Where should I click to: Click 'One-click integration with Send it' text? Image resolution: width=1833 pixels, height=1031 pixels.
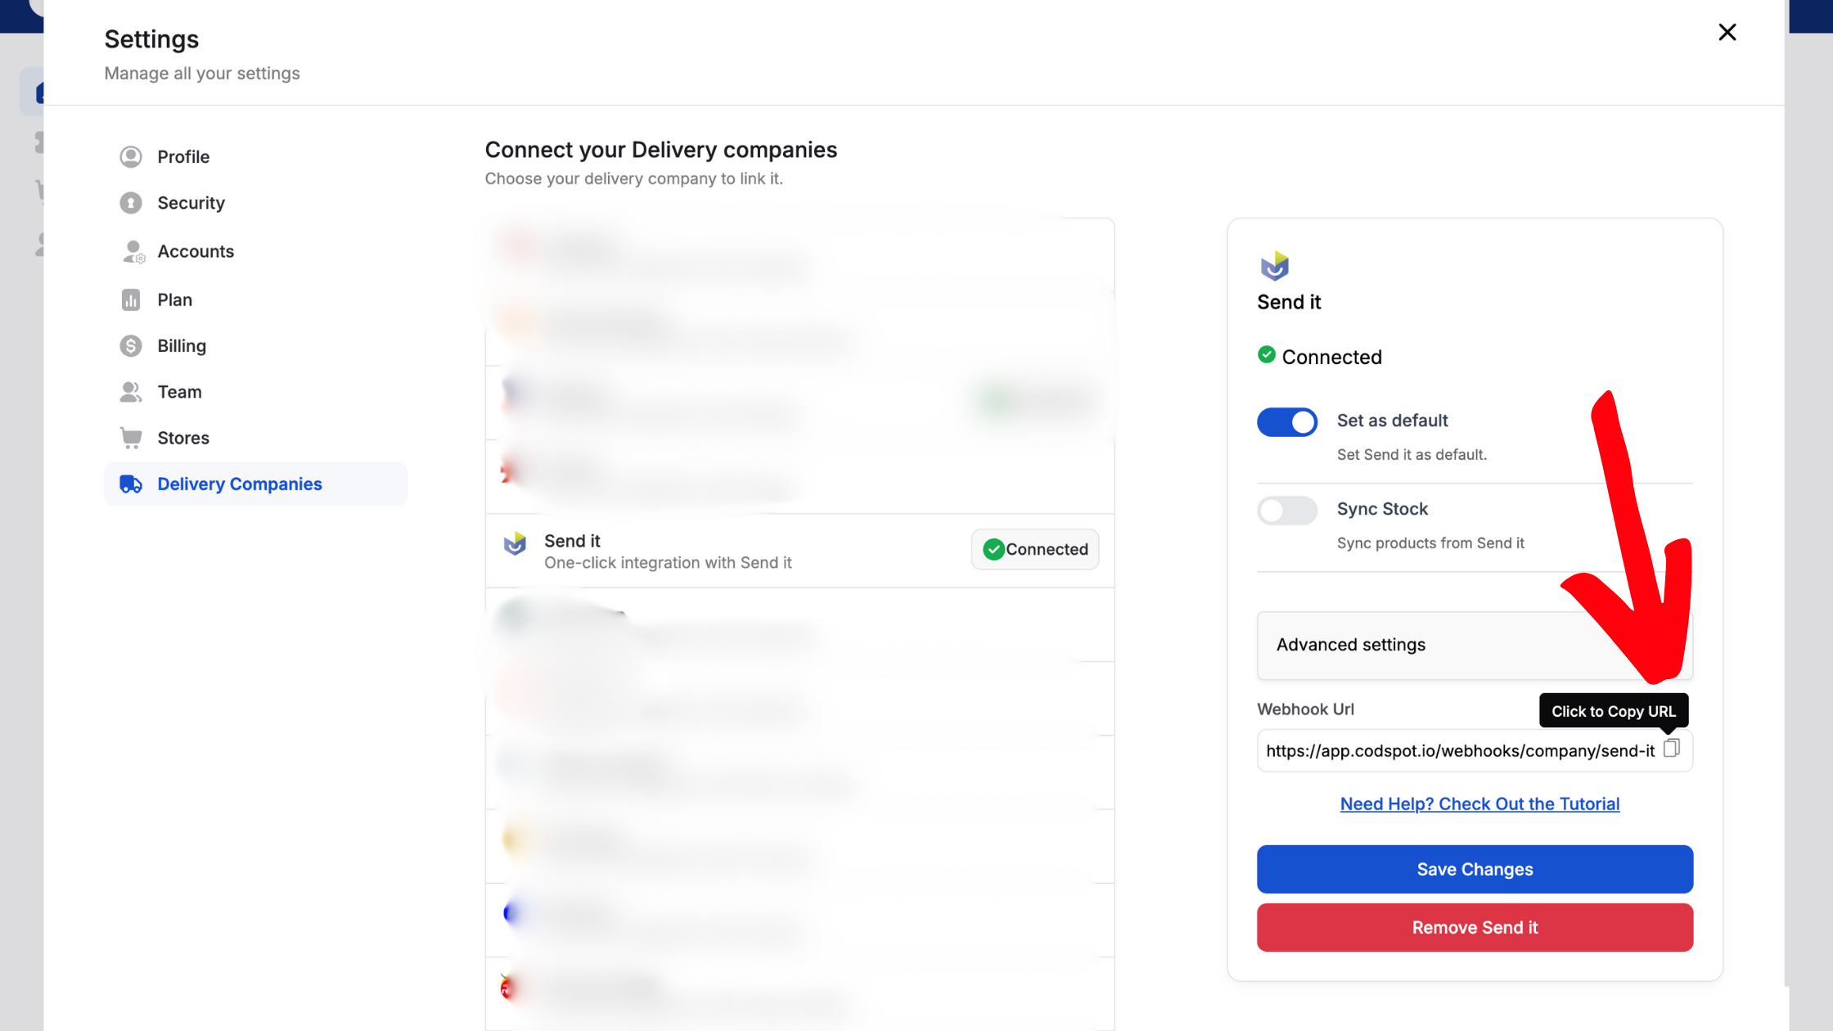668,563
